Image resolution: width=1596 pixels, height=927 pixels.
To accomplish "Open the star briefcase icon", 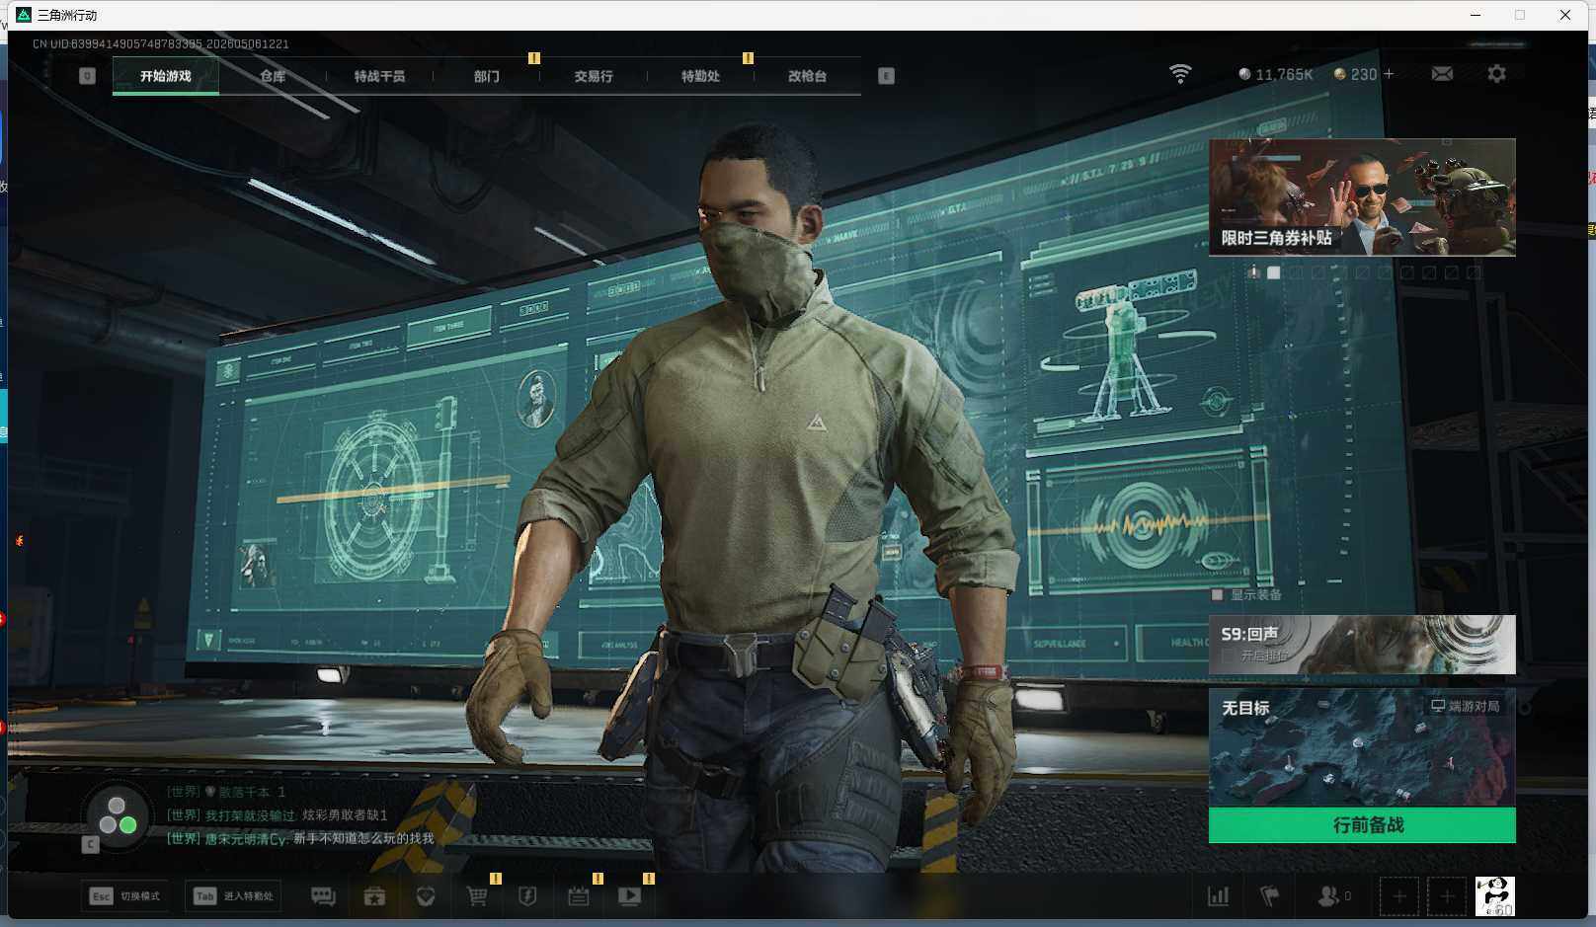I will 374,896.
